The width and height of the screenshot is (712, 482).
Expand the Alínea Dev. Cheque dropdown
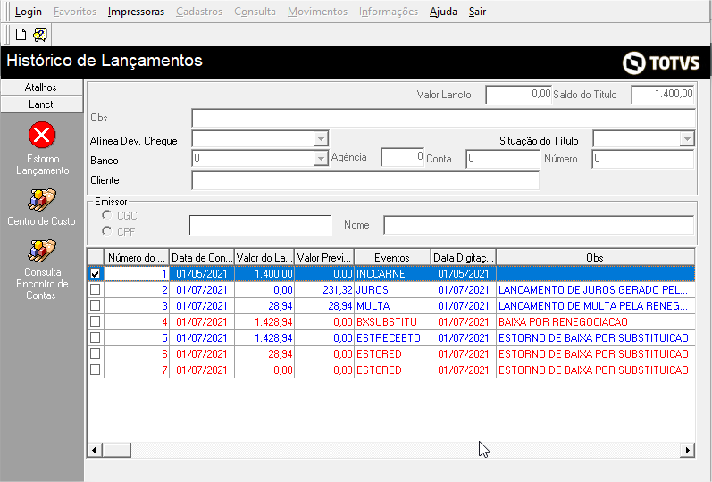321,138
